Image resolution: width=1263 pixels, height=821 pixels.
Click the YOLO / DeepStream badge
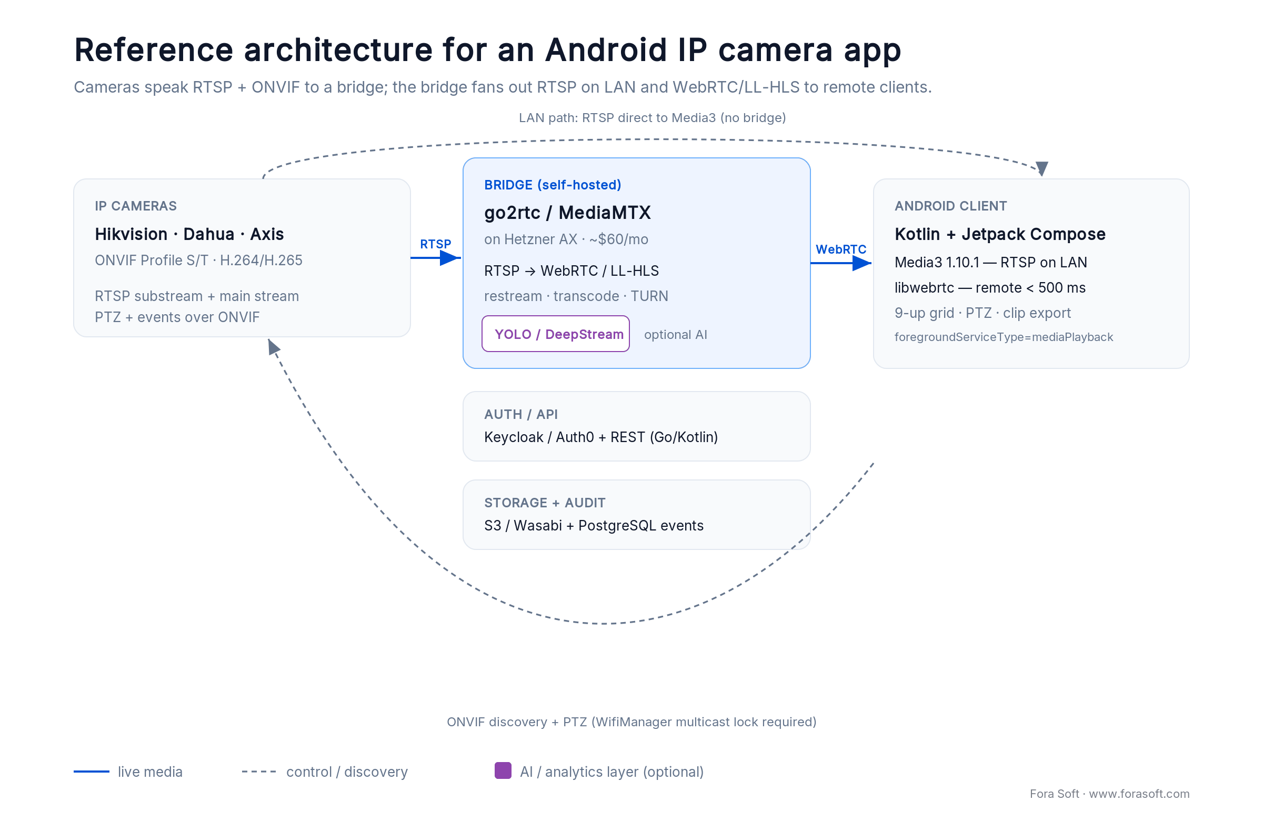click(556, 334)
